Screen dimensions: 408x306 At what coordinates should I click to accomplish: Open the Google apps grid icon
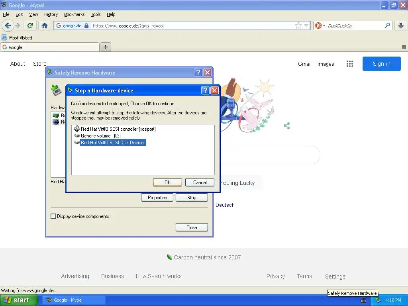350,64
